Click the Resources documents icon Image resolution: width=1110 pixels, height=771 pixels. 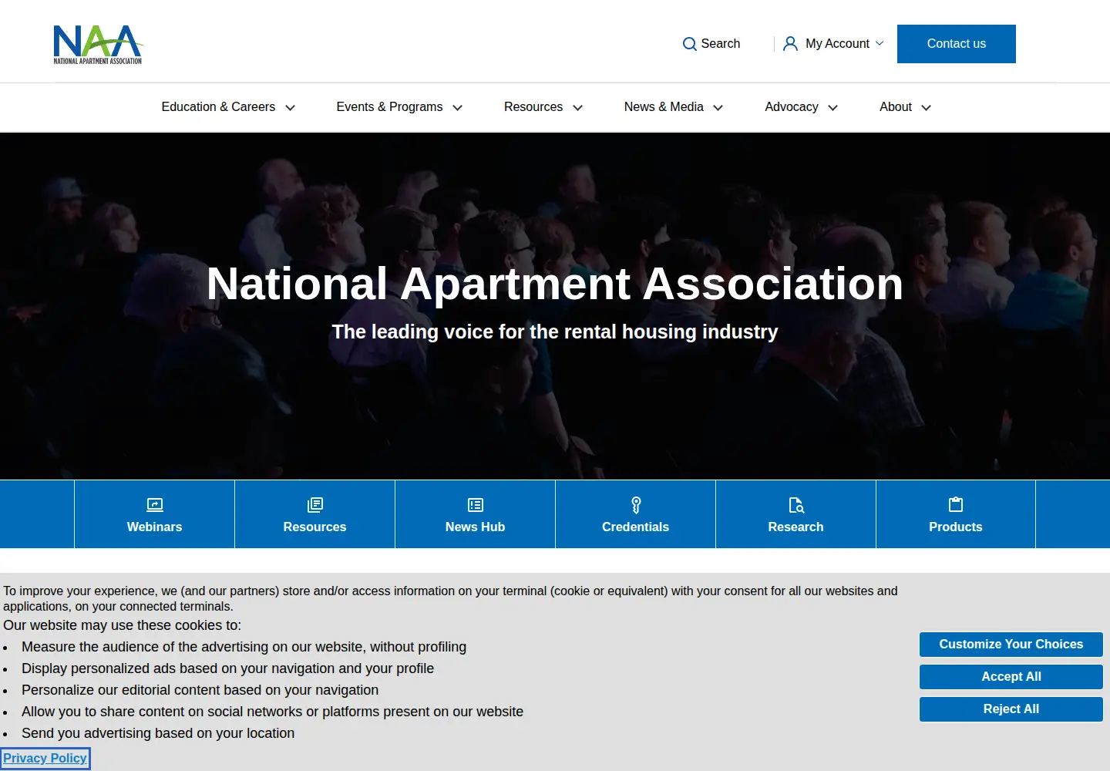pos(315,505)
